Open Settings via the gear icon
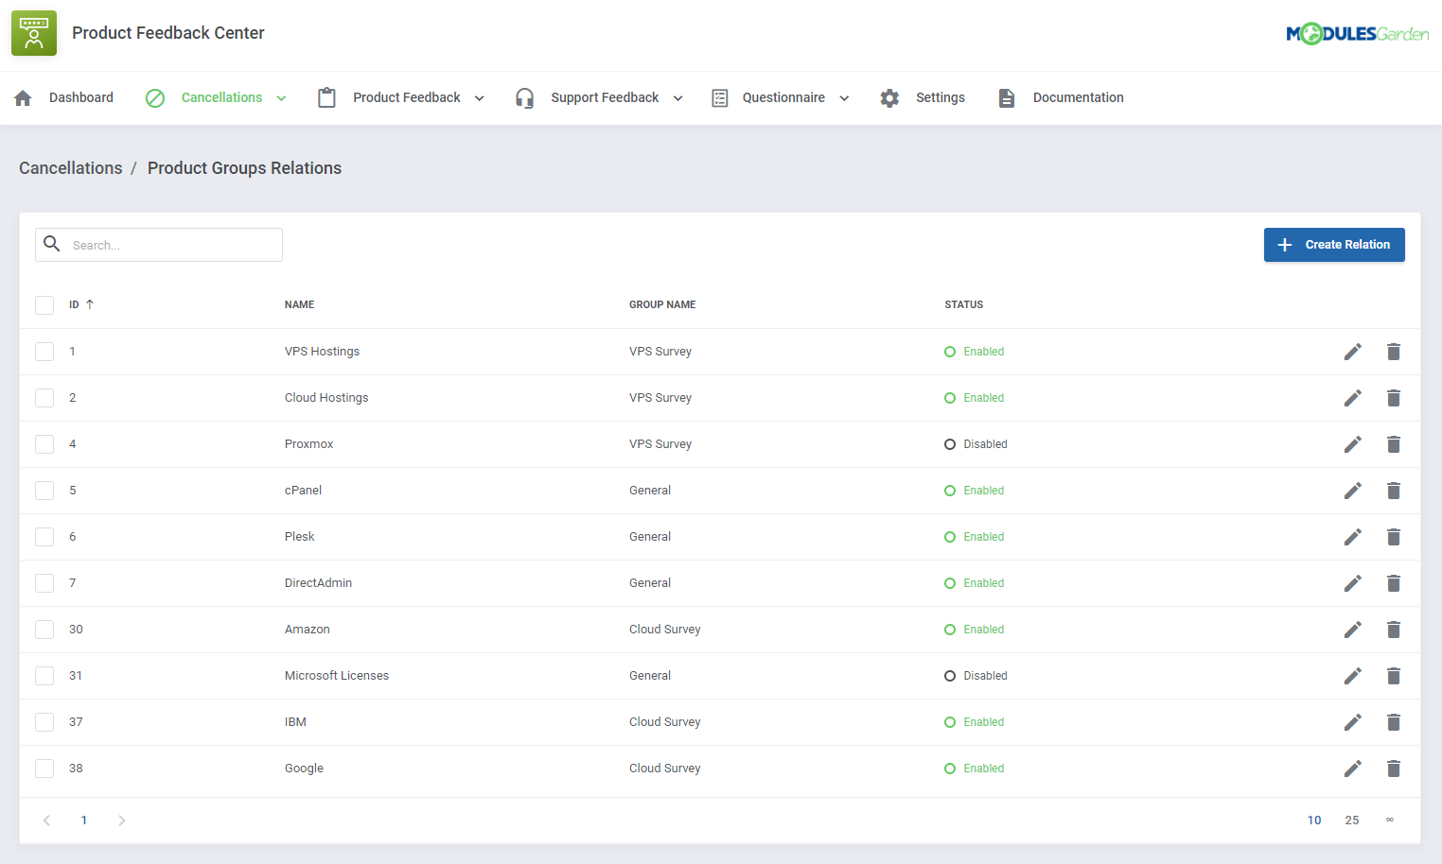Screen dimensions: 1442x864 [889, 97]
